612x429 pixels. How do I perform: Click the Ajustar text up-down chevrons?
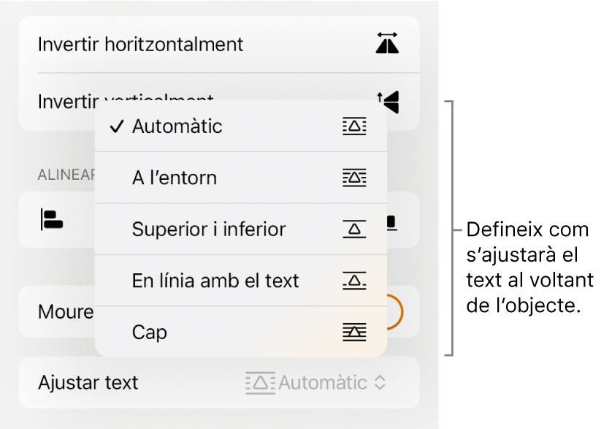[380, 382]
